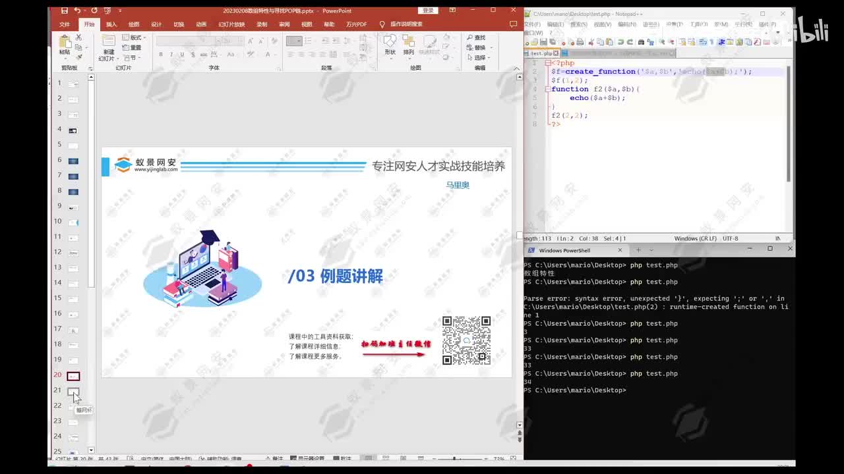844x474 pixels.
Task: Click the Sign in (登录) button in PowerPoint
Action: tap(428, 11)
